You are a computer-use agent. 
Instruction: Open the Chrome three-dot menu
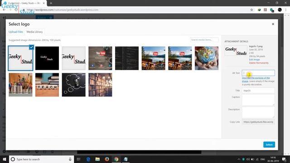point(286,10)
